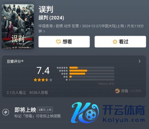Open the 即将上映 heading
The height and width of the screenshot is (129, 149).
coord(25,110)
